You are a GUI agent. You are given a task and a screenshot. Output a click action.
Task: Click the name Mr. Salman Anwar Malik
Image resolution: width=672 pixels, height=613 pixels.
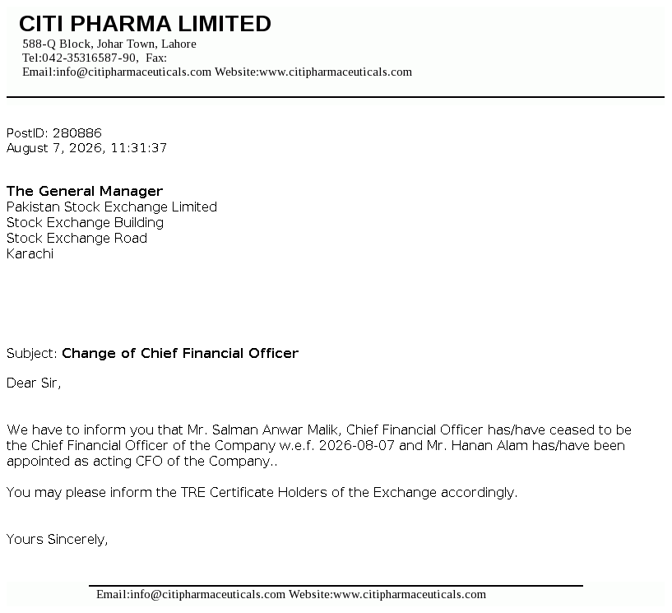pyautogui.click(x=264, y=430)
